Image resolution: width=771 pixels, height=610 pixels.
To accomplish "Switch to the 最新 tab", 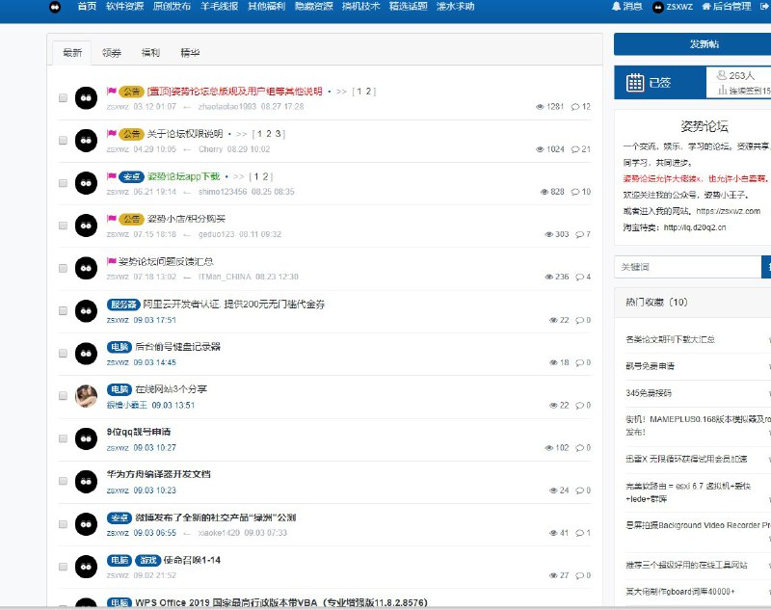I will (x=72, y=53).
